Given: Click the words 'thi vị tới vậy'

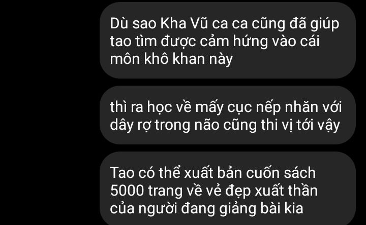Looking at the screenshot, I should [300, 125].
